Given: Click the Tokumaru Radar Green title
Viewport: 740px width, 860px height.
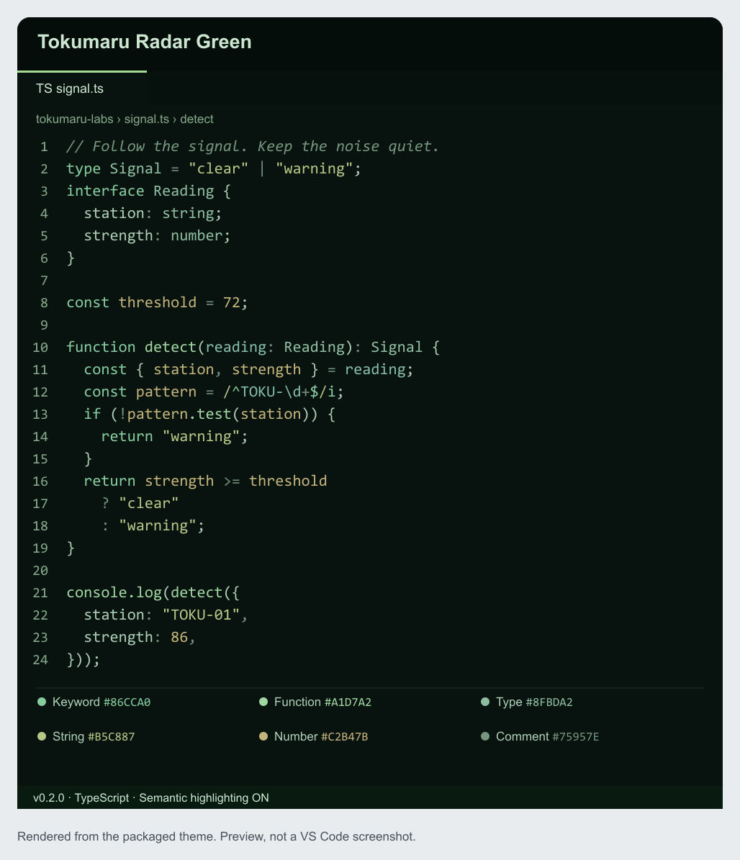Looking at the screenshot, I should click(x=144, y=42).
